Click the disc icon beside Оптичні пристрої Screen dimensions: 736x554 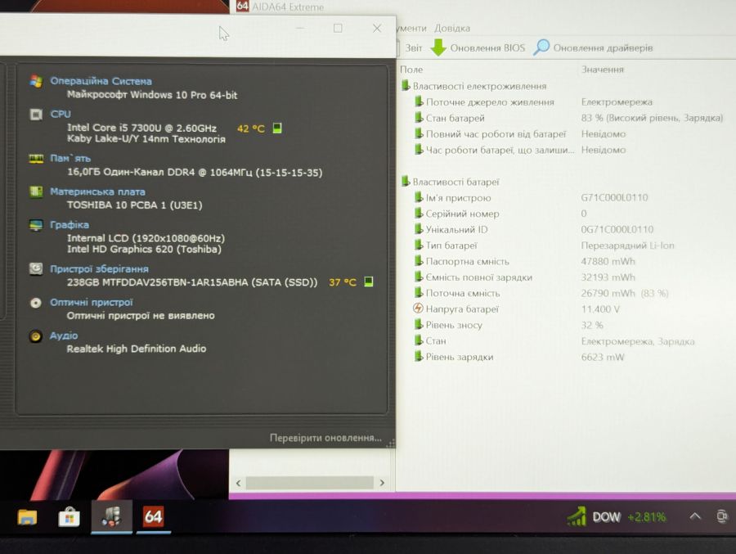(x=36, y=303)
